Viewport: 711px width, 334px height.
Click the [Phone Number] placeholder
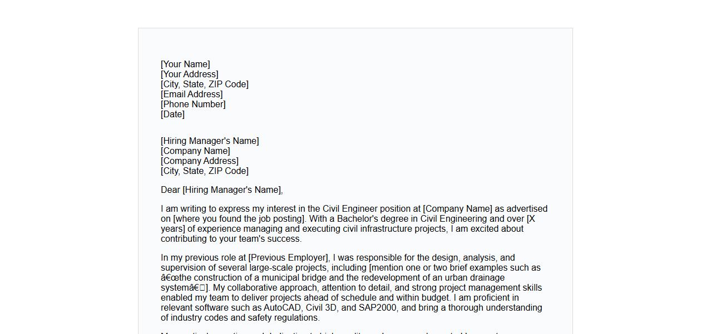tap(193, 104)
